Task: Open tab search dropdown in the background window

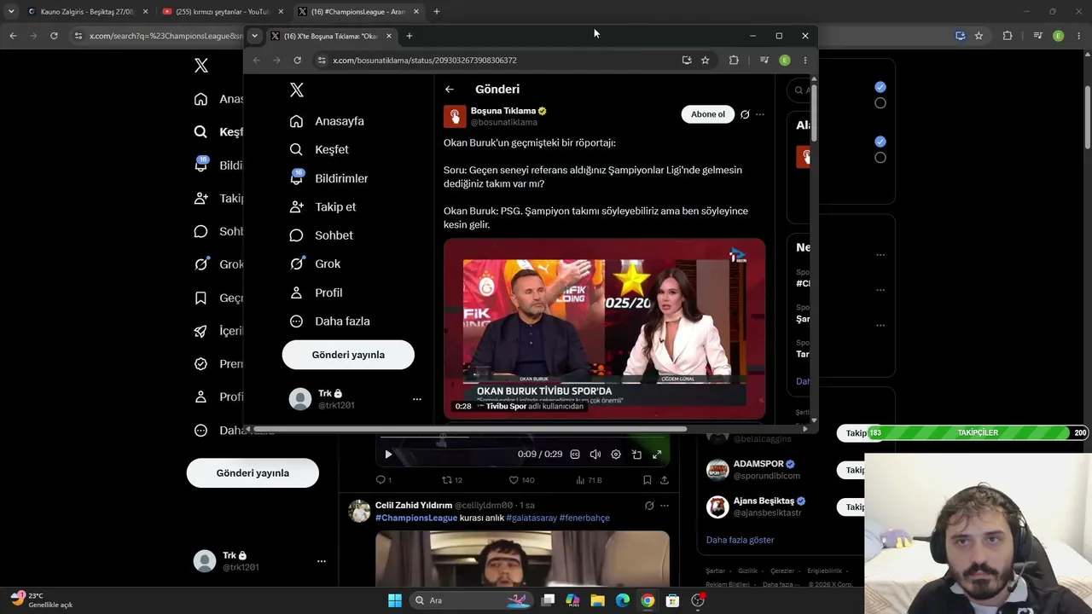Action: (x=11, y=12)
